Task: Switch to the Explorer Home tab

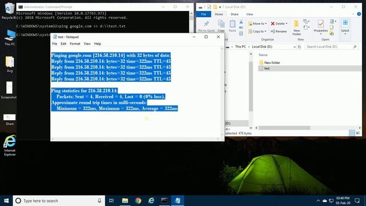Action: coord(218,14)
